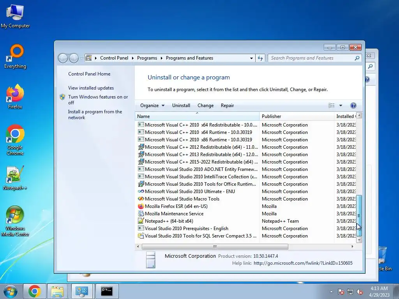Click the Mozilla Maintenance Service icon
This screenshot has height=299, width=399.
141,214
